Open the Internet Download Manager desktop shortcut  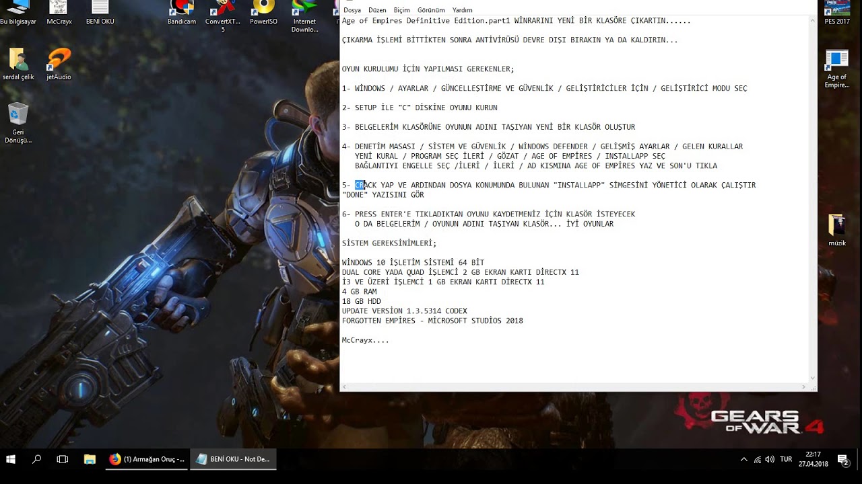click(304, 17)
